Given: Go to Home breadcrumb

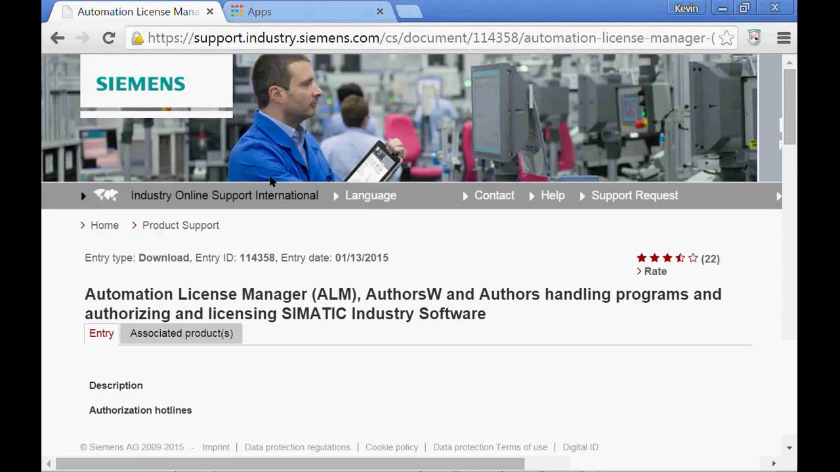Looking at the screenshot, I should 104,225.
